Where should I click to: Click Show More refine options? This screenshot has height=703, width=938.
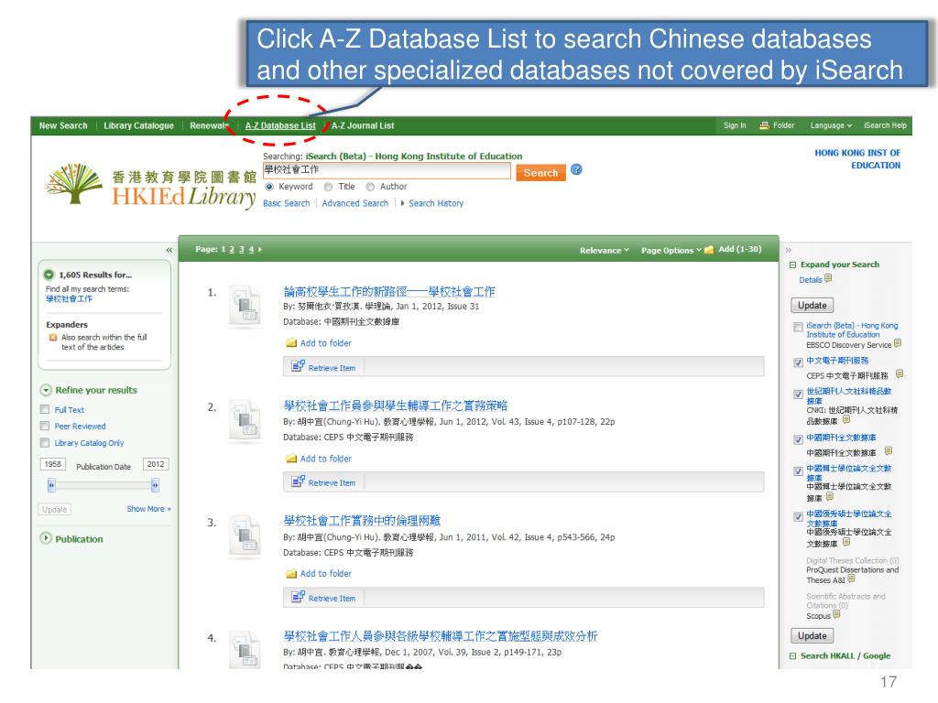[149, 509]
